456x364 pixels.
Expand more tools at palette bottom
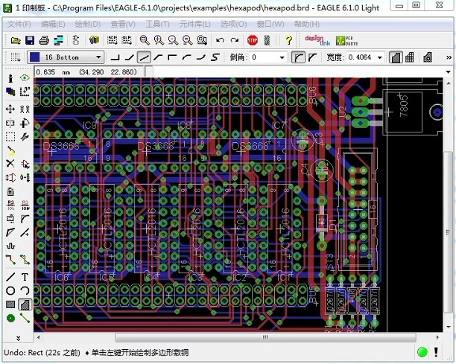tap(18, 338)
